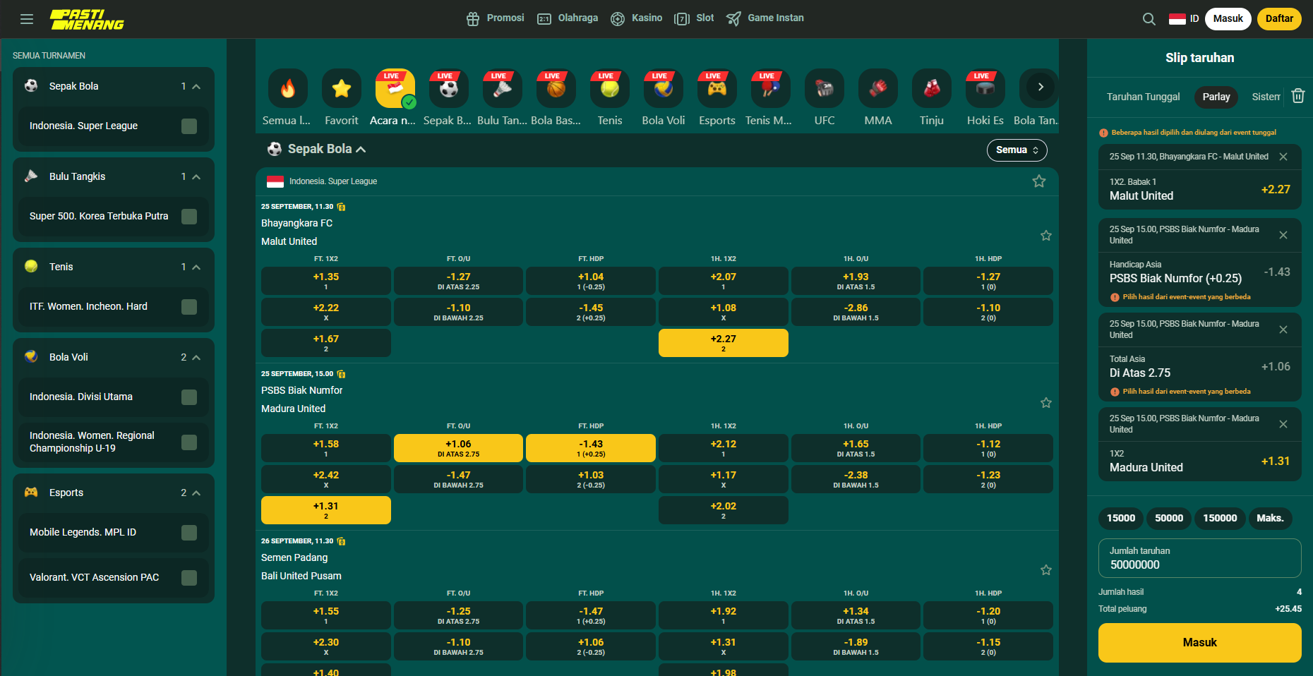Screen dimensions: 1313x676
Task: Choose the Tinju boxing gloves icon
Action: 931,88
